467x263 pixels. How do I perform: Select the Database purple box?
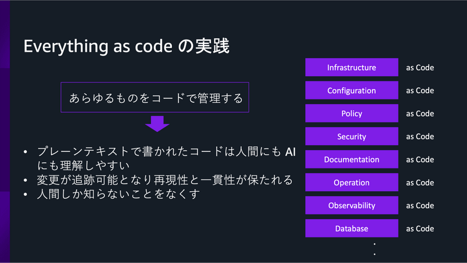(x=351, y=229)
